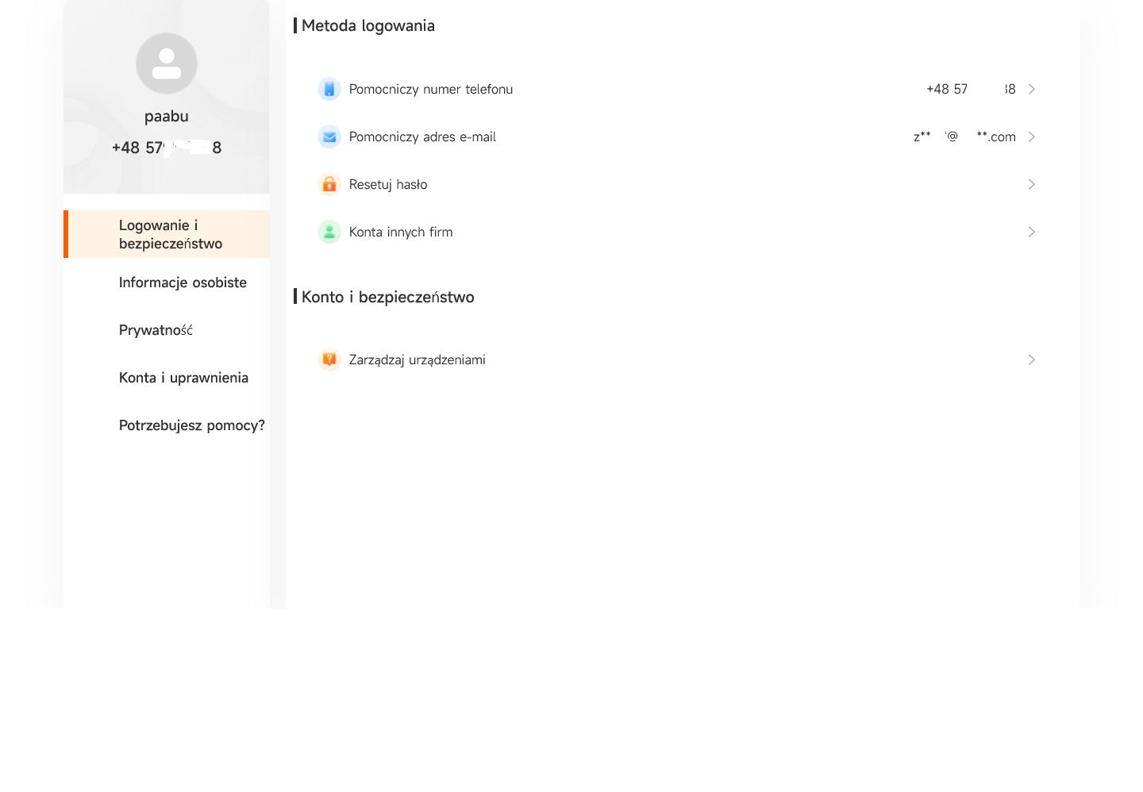1143x792 pixels.
Task: Click the Zarządzaj urządzeniami label
Action: pyautogui.click(x=417, y=359)
